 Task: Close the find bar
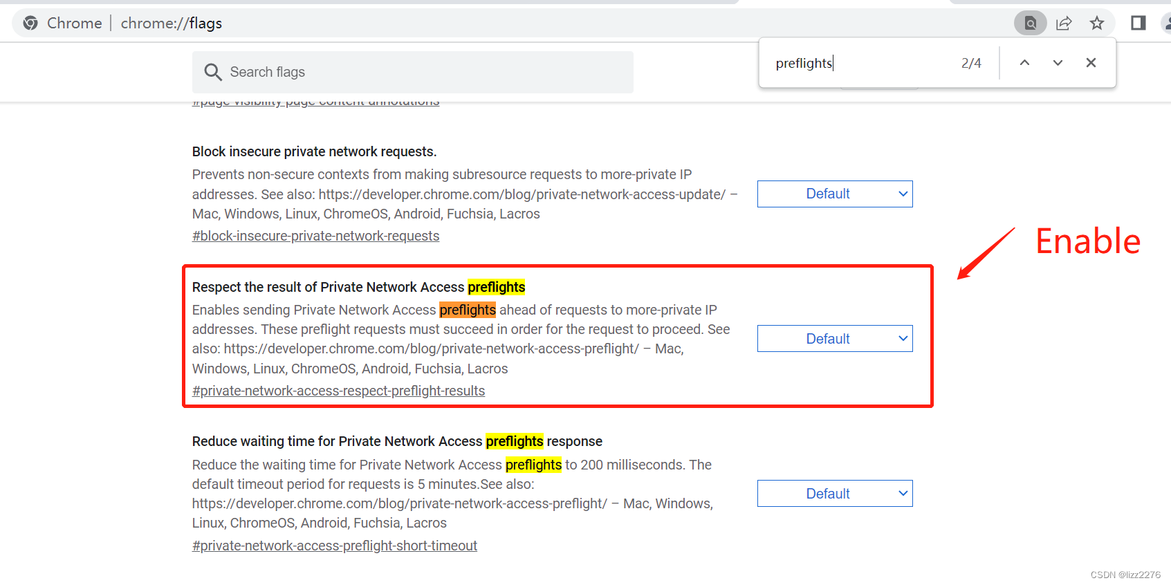[x=1091, y=63]
